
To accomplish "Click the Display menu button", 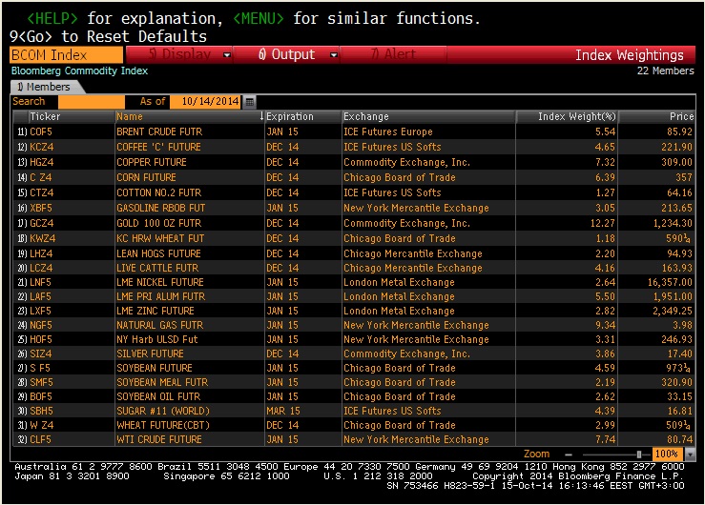I will (x=179, y=54).
